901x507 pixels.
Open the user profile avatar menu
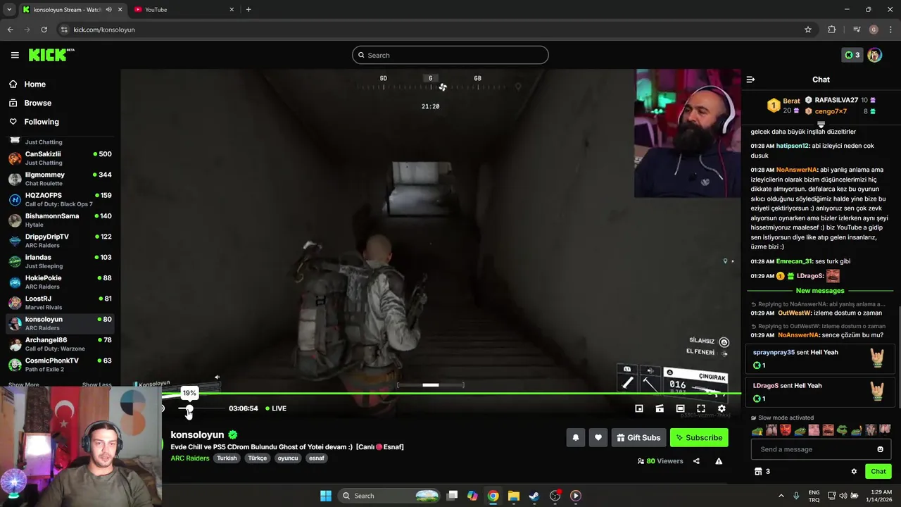click(x=874, y=55)
